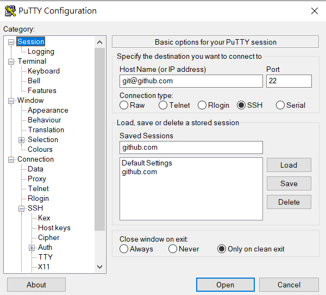Click the Host Name input field

tap(191, 81)
